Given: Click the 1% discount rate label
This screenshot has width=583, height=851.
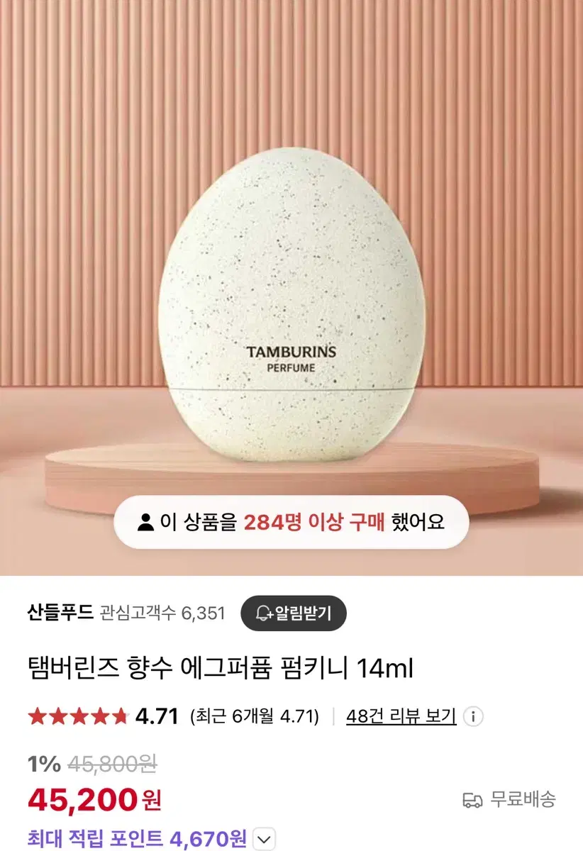Looking at the screenshot, I should (44, 764).
